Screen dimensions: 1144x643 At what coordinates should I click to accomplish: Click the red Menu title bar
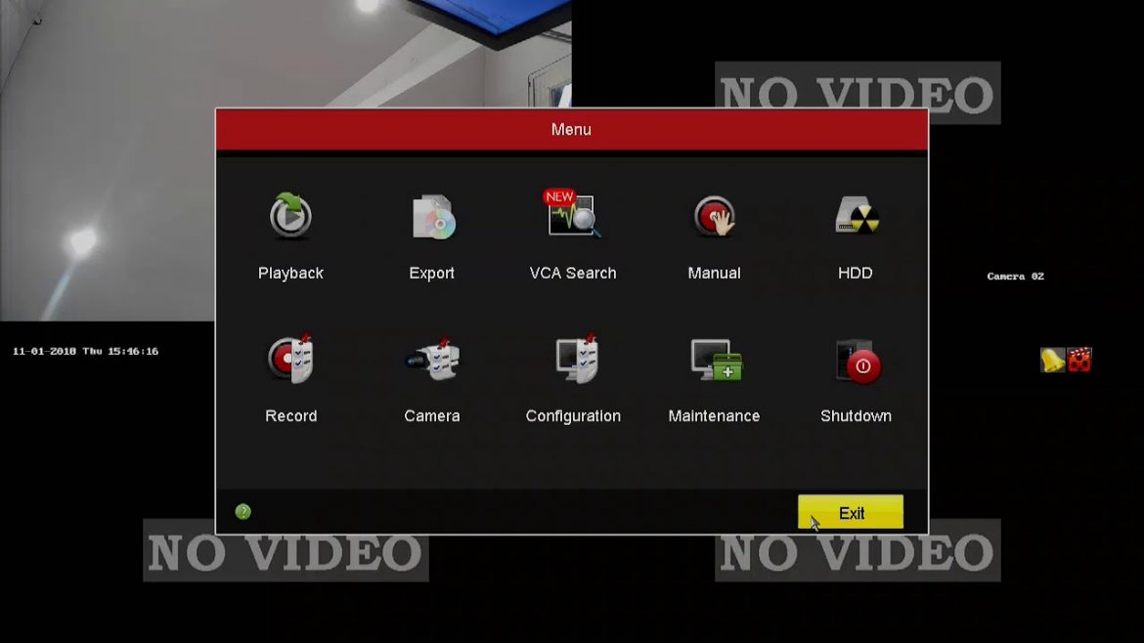coord(571,129)
